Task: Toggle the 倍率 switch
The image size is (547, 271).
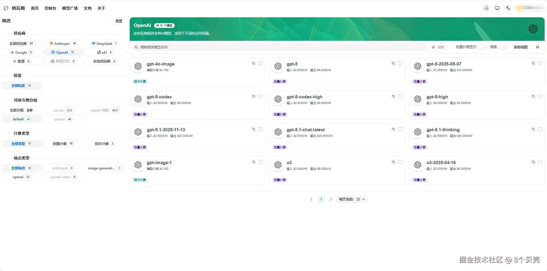Action: pyautogui.click(x=503, y=47)
